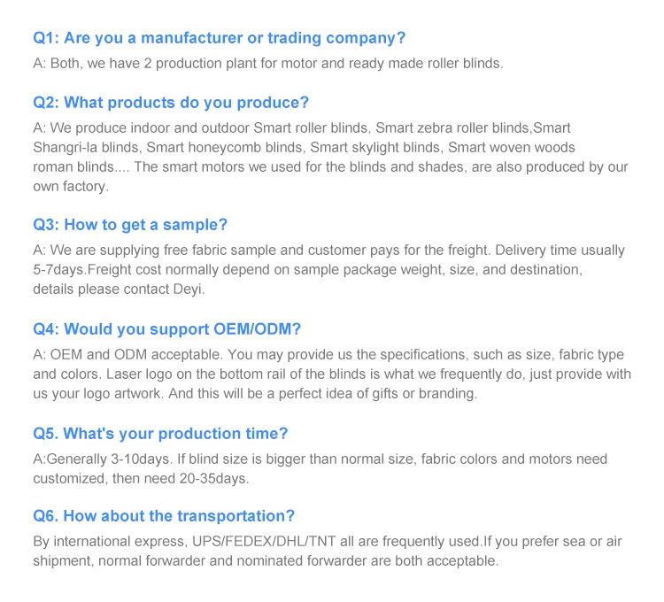Screen dimensions: 664x602
Task: Click the 'Laser logo' sentence in Q4 answer
Action: coord(266,374)
